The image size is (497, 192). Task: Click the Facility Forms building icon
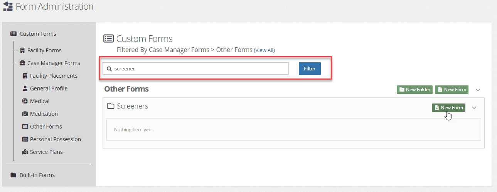(22, 50)
